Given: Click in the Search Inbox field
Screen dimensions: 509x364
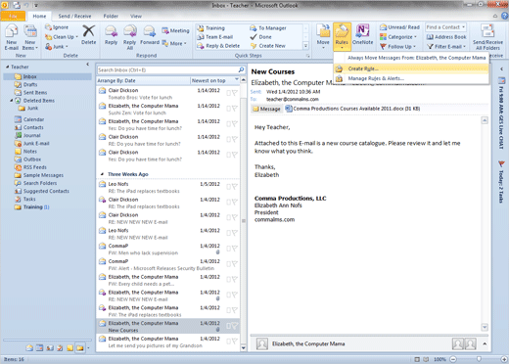Looking at the screenshot, I should tap(167, 70).
